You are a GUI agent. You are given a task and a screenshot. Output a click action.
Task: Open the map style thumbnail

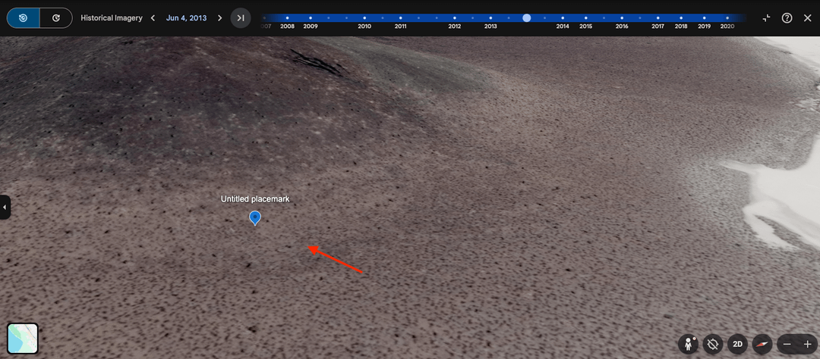[23, 339]
